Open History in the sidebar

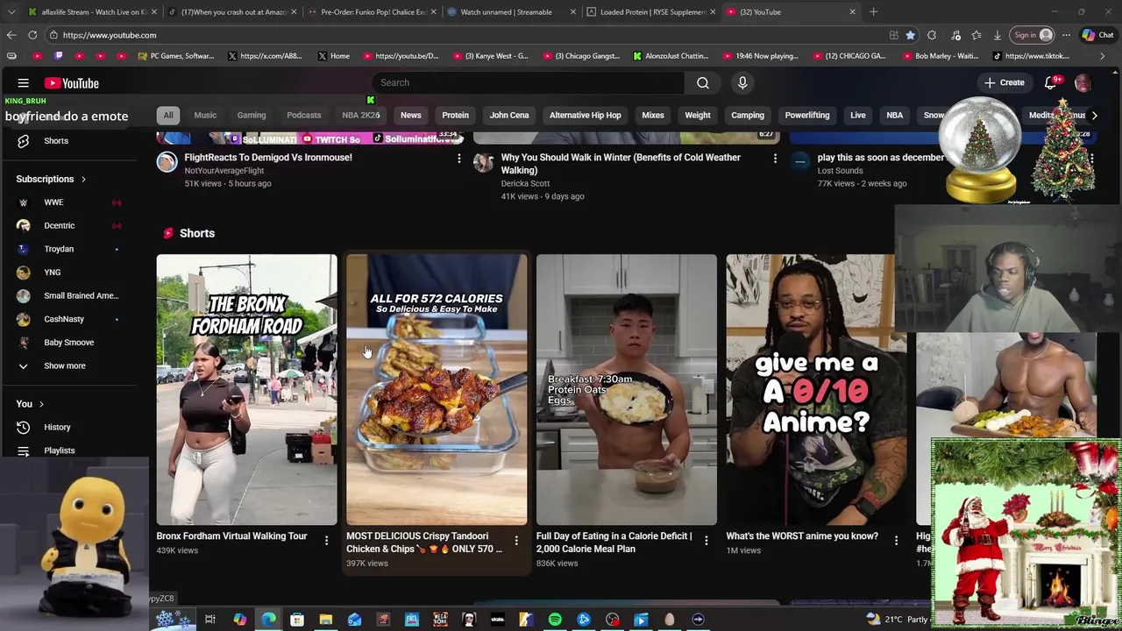click(57, 427)
